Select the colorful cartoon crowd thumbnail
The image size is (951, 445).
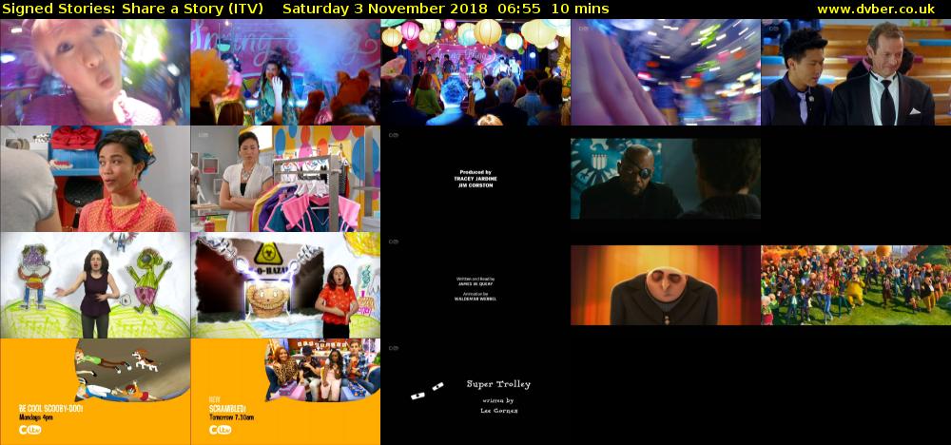[x=856, y=285]
